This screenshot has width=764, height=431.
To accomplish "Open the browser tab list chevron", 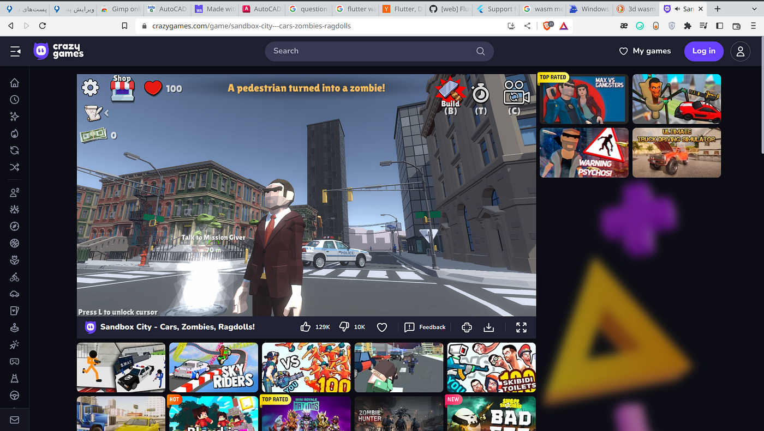I will 754,9.
